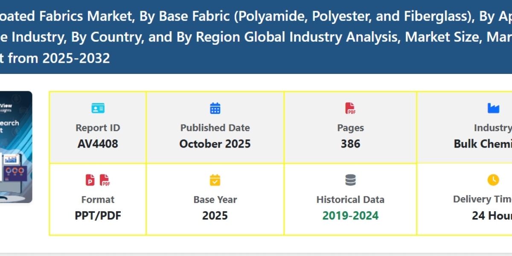Click the green 2019-2024 historical data range

pos(350,215)
